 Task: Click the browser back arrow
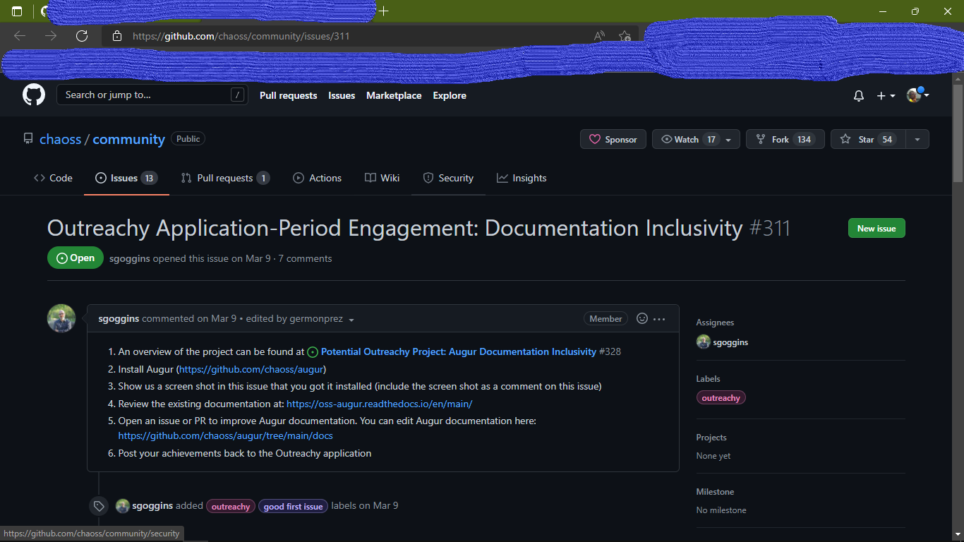(20, 36)
